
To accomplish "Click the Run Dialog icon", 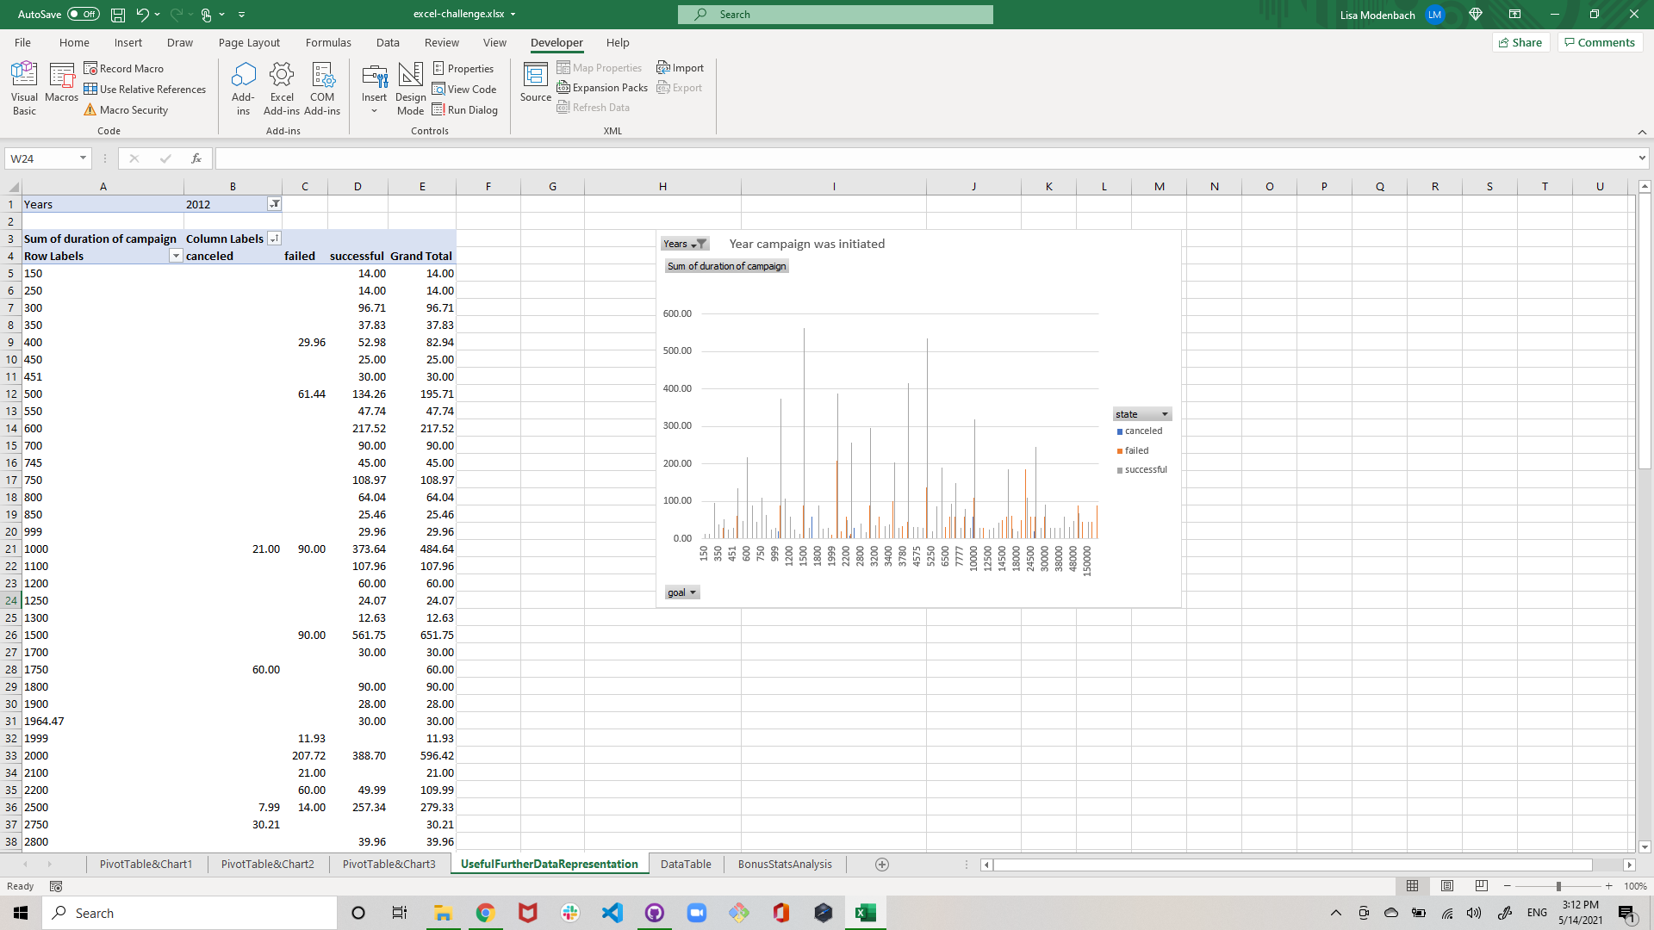I will point(466,109).
